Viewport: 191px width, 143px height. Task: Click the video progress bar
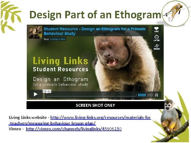click(x=92, y=95)
